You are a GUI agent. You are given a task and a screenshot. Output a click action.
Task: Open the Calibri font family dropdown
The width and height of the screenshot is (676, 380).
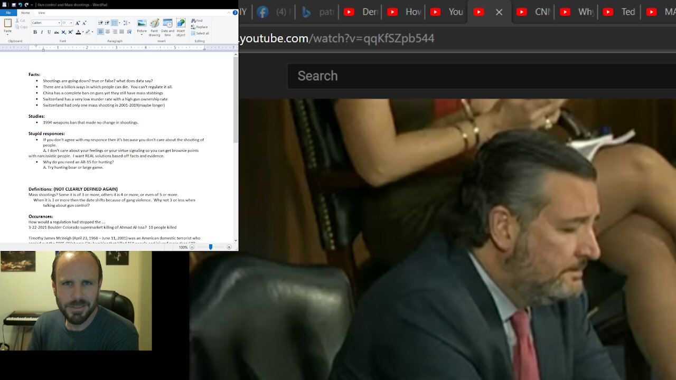pyautogui.click(x=59, y=23)
